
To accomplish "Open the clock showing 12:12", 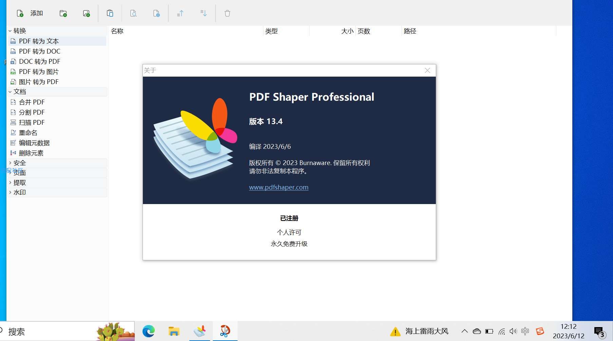I will [x=569, y=331].
